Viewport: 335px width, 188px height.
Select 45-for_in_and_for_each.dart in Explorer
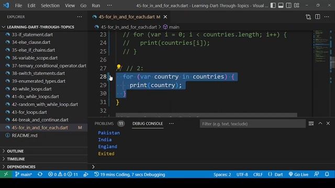[44, 127]
